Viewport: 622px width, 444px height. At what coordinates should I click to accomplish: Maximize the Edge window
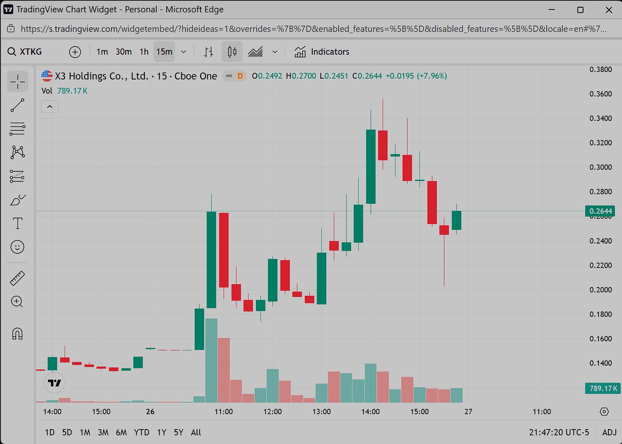tap(580, 9)
